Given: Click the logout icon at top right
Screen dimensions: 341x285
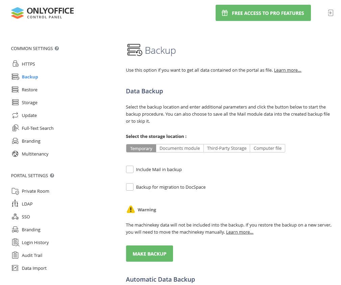Looking at the screenshot, I should 330,13.
